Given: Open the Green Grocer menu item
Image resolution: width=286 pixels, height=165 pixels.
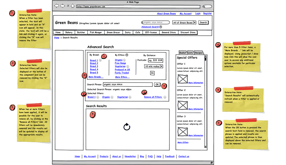Looking at the screenshot, I should click(x=113, y=33).
